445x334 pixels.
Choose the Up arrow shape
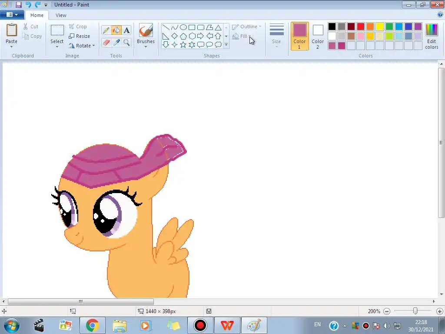[x=218, y=36]
